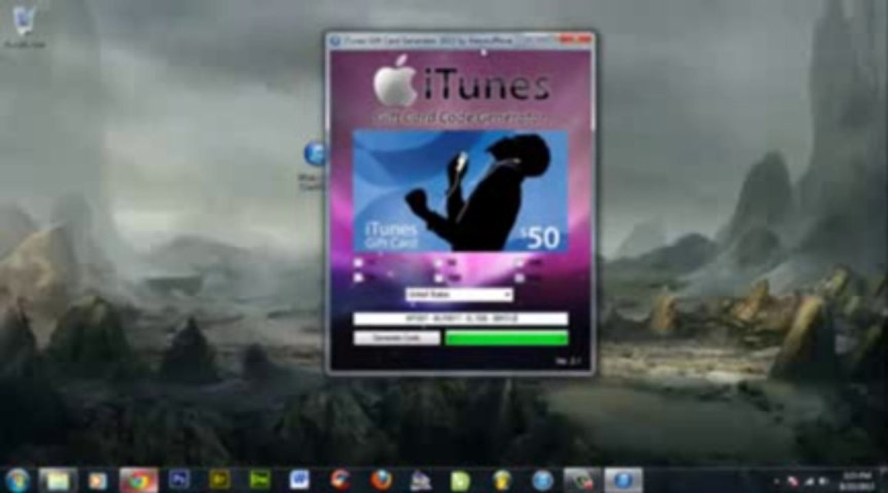Screen dimensions: 888x493
Task: Click the generator window's title bar icon
Action: pyautogui.click(x=335, y=40)
